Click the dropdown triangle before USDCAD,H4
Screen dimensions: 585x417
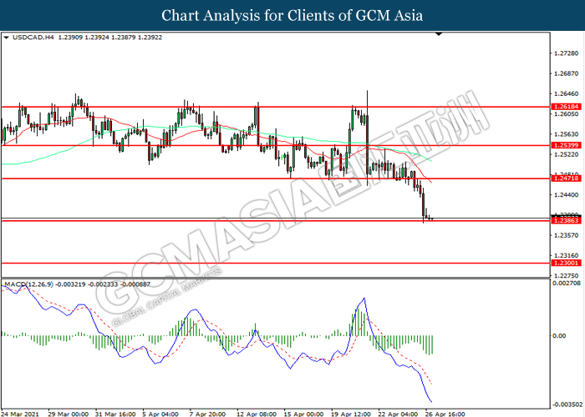[x=6, y=38]
